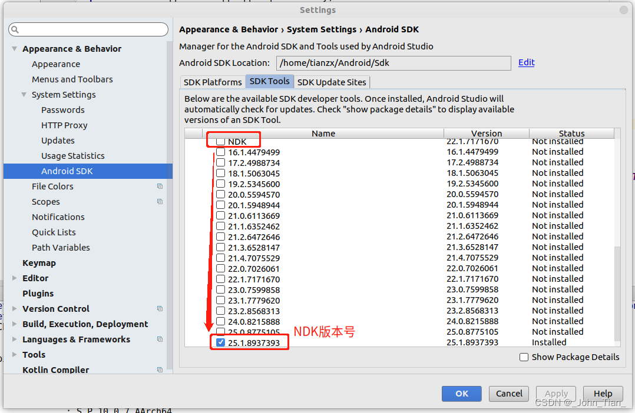
Task: Click the settings search field
Action: (x=88, y=29)
